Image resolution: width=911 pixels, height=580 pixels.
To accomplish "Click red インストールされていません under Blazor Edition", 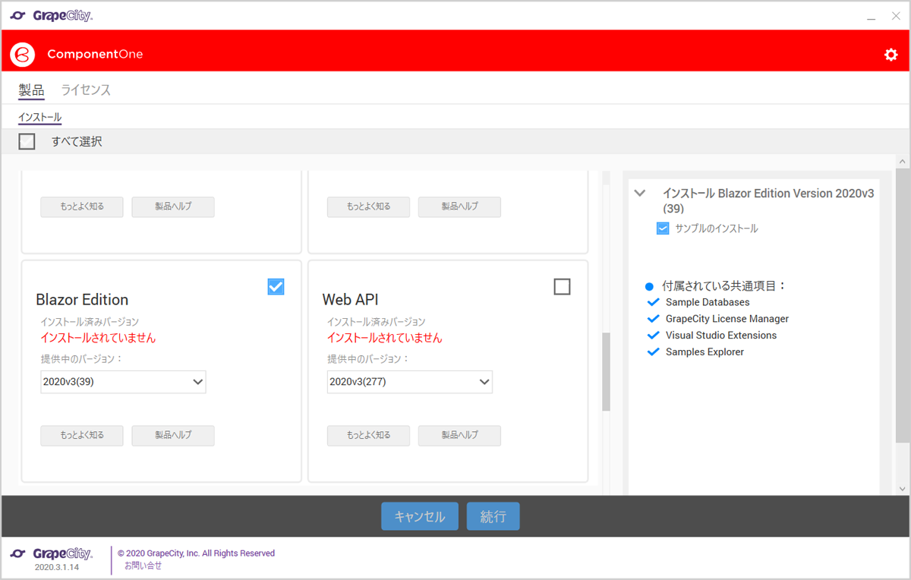I will click(98, 338).
